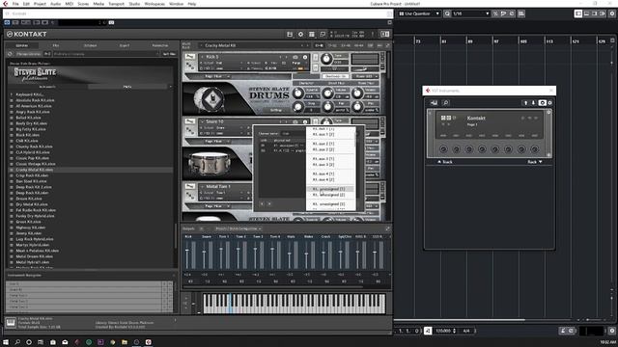Toggle Cubase right zone visibility button
This screenshot has width=618, height=347.
(595, 13)
